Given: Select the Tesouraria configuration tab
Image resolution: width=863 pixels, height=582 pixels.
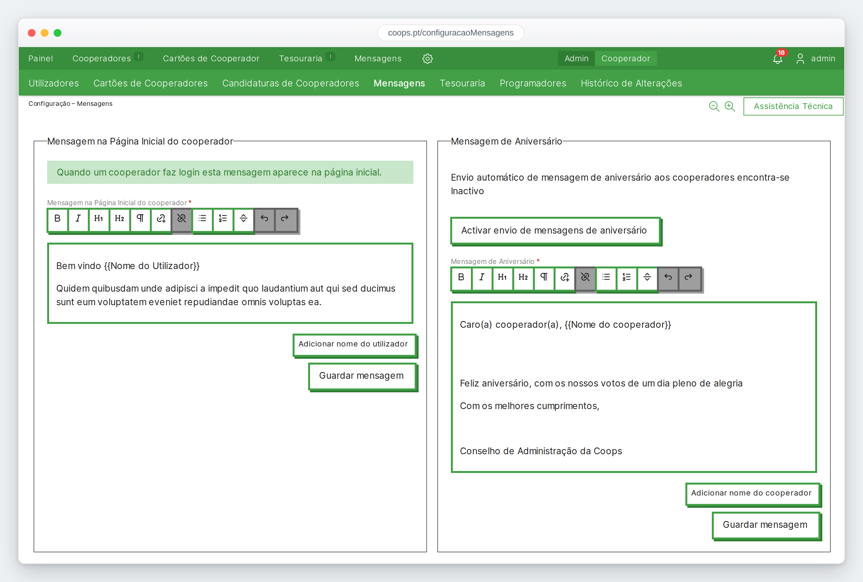Looking at the screenshot, I should tap(462, 83).
